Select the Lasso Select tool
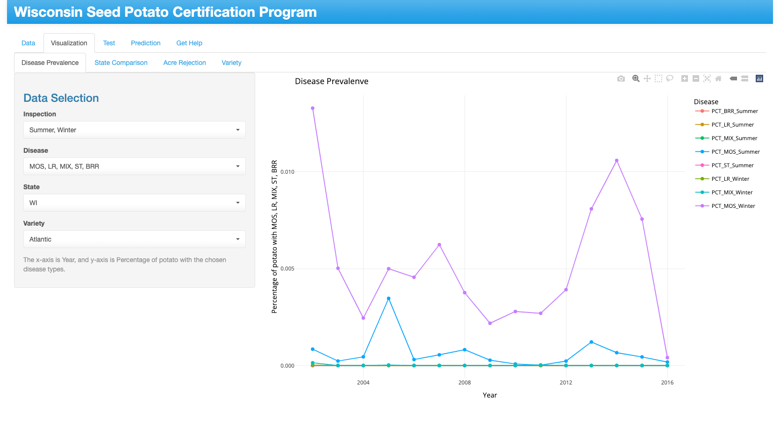The image size is (780, 448). (670, 78)
